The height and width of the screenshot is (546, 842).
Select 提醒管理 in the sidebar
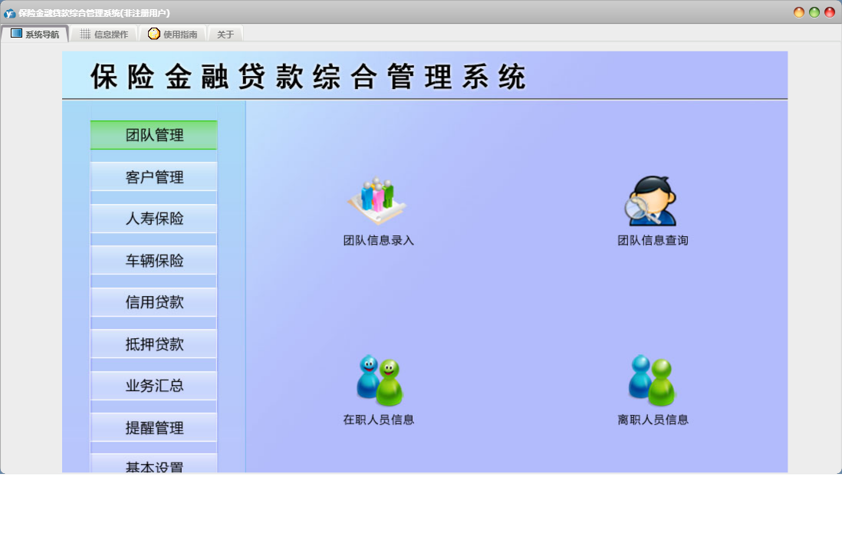point(153,427)
